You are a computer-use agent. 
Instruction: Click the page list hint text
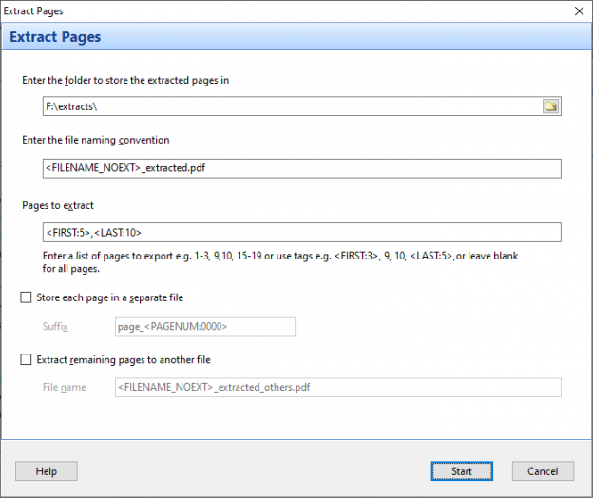[x=280, y=262]
